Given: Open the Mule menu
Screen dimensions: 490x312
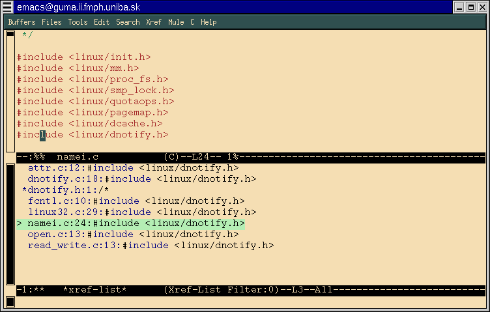Looking at the screenshot, I should [176, 22].
